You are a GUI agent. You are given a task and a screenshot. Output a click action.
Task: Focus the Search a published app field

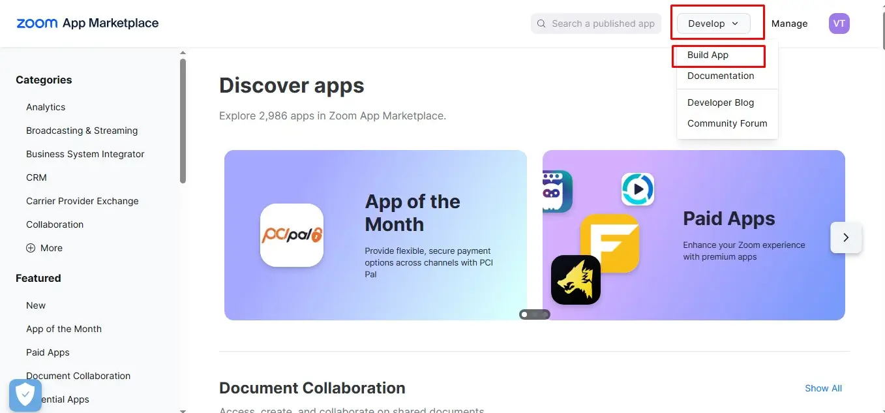pyautogui.click(x=602, y=23)
